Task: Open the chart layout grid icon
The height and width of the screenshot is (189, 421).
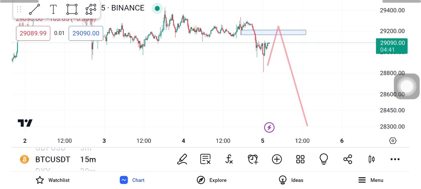Action: (300, 159)
